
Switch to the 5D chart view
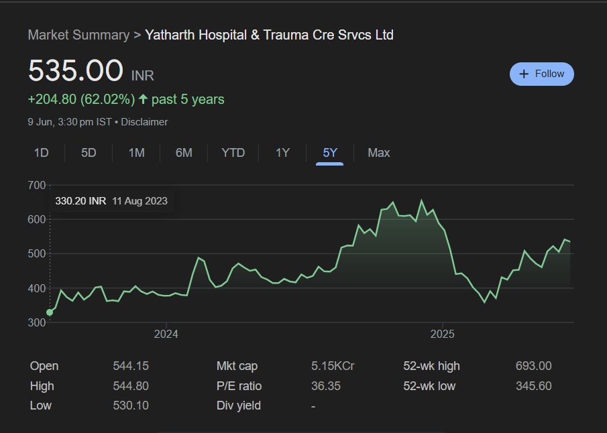pyautogui.click(x=88, y=153)
